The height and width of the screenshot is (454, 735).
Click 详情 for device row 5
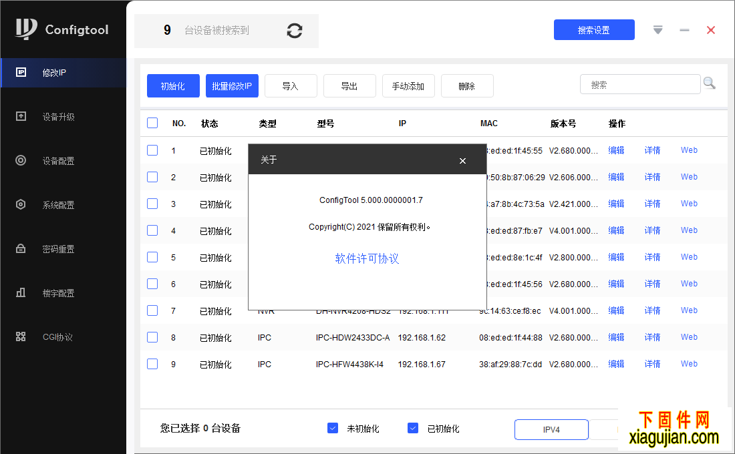click(652, 257)
